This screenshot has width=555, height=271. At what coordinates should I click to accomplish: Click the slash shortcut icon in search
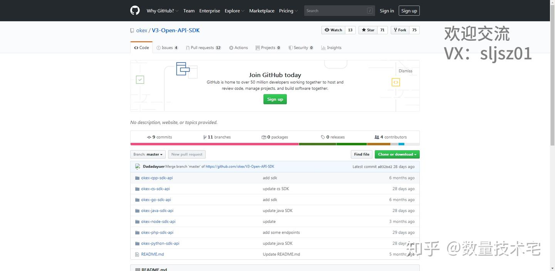pyautogui.click(x=370, y=11)
